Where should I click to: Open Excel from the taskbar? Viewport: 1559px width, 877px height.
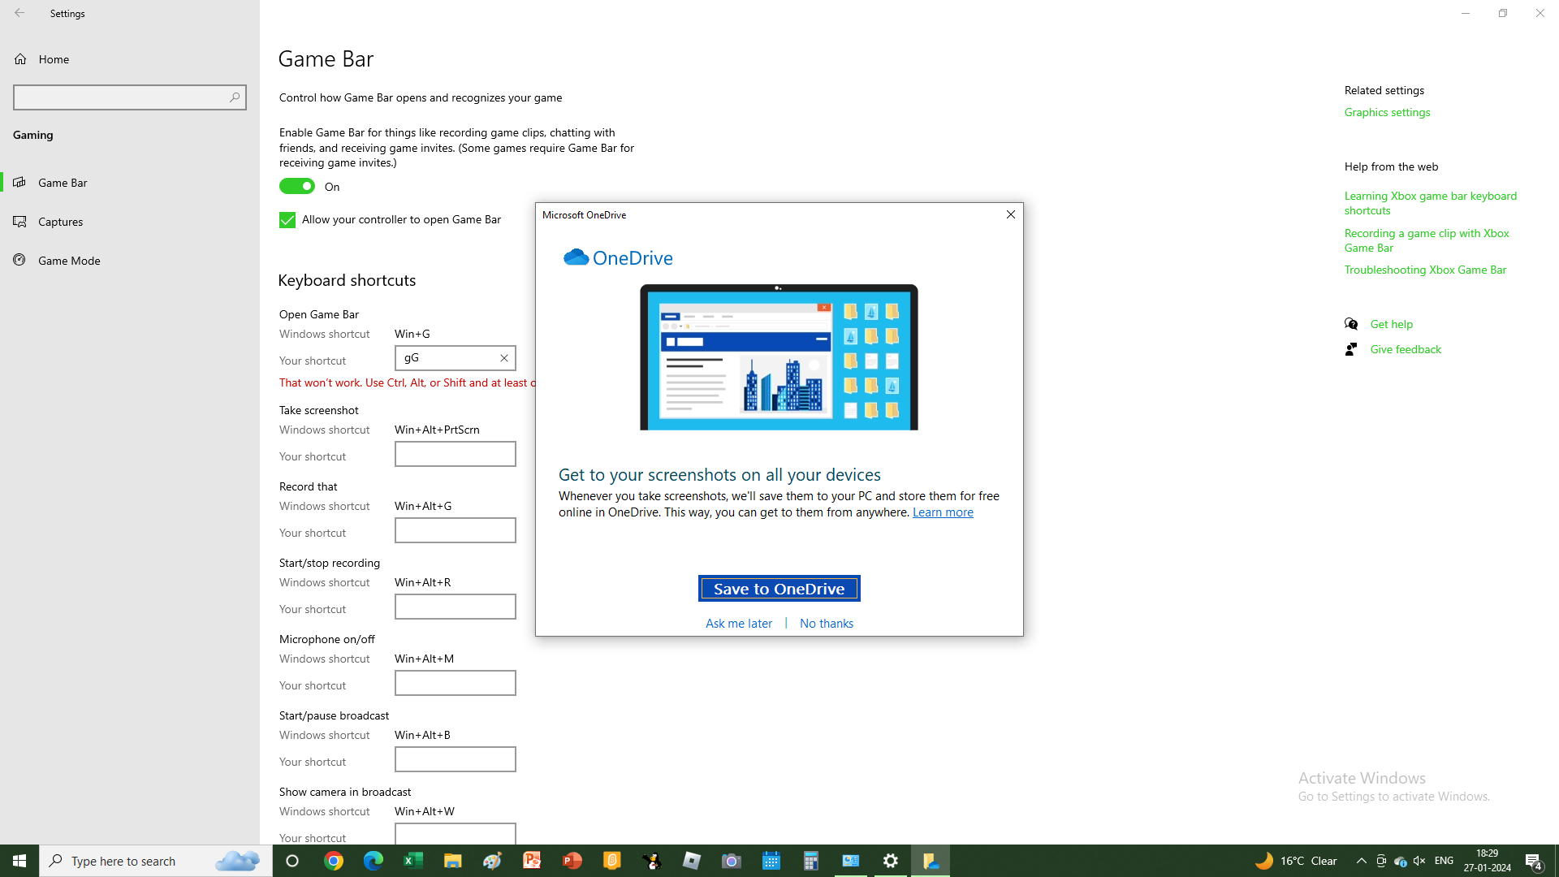412,860
